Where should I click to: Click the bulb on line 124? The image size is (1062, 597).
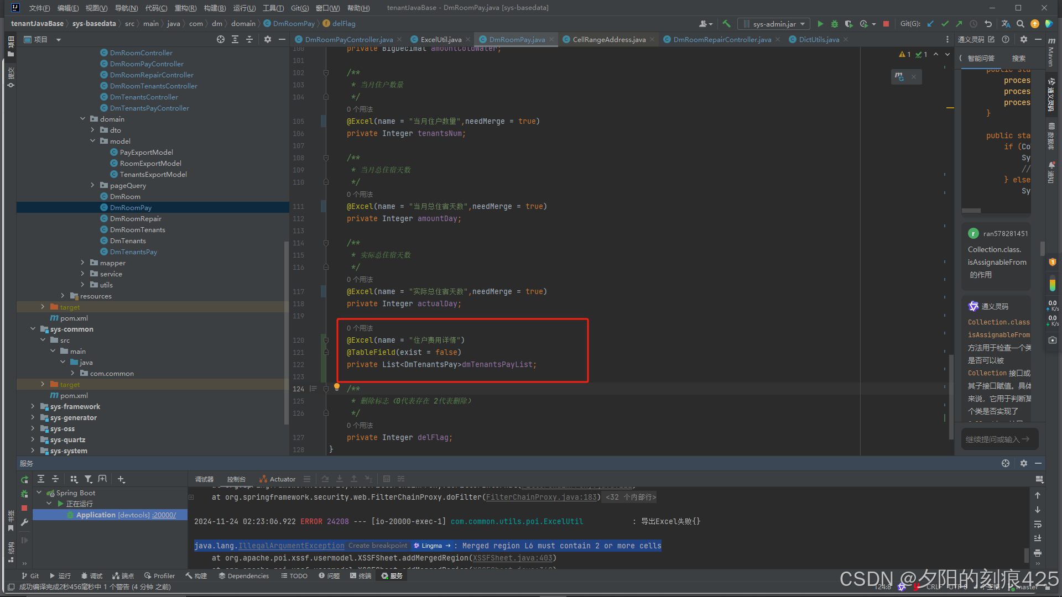[x=336, y=387]
